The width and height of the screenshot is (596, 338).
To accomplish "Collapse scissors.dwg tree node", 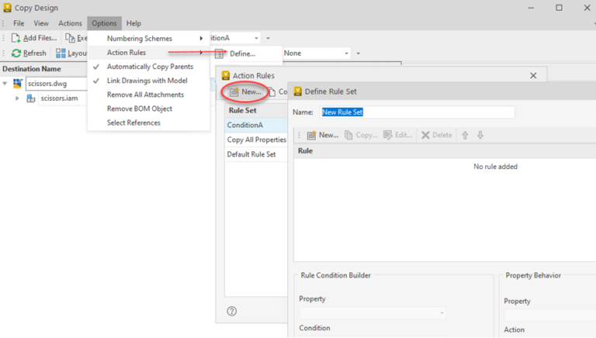I will [x=5, y=84].
